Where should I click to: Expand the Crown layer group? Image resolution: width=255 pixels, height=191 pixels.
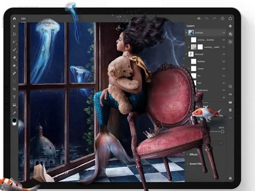[x=189, y=68]
